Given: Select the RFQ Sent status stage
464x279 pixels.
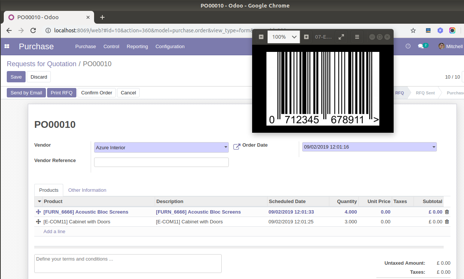Looking at the screenshot, I should coord(425,93).
